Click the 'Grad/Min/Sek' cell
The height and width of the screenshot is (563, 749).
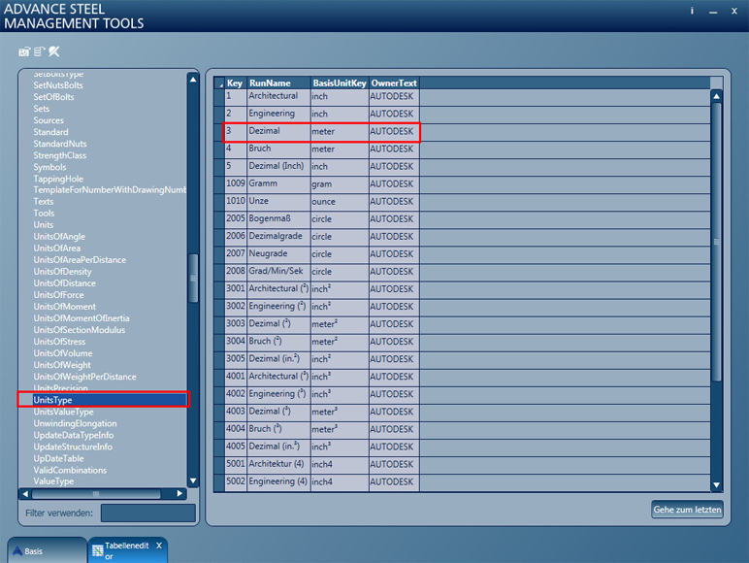click(x=278, y=272)
